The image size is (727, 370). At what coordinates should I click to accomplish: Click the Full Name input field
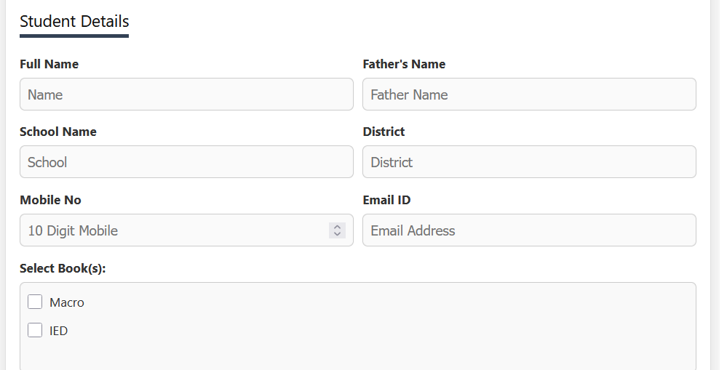point(186,94)
